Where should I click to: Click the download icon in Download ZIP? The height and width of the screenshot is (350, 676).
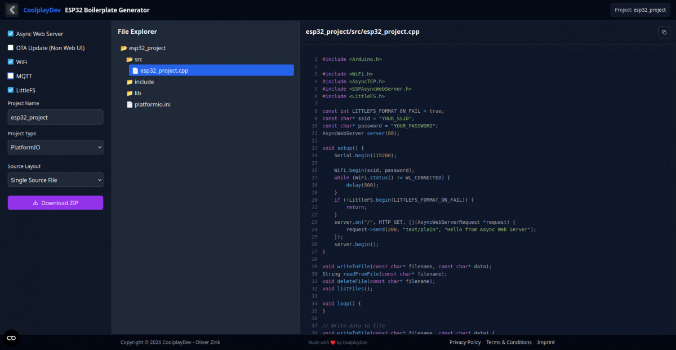tap(35, 203)
